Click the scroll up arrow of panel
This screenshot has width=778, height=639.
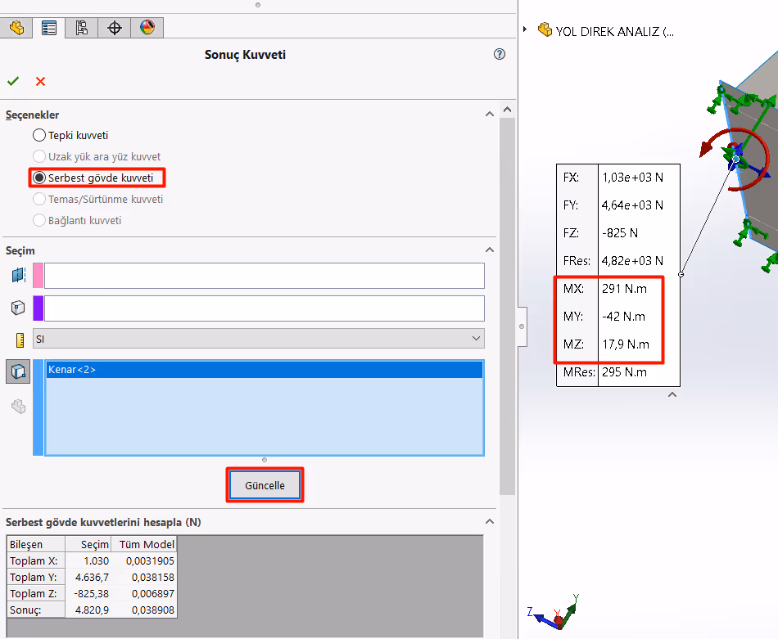[x=507, y=110]
